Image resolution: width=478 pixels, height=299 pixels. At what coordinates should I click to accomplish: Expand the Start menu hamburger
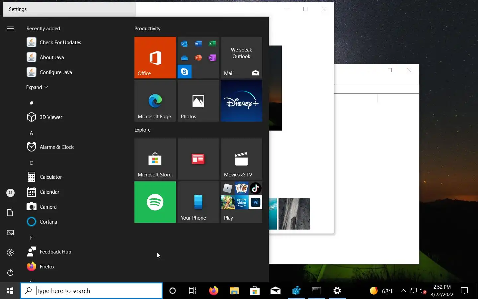pyautogui.click(x=10, y=29)
